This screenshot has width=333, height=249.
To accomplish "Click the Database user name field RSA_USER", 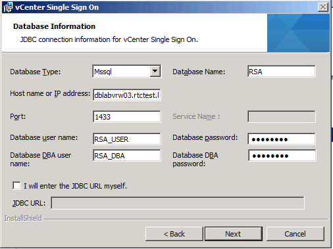I will coord(127,139).
